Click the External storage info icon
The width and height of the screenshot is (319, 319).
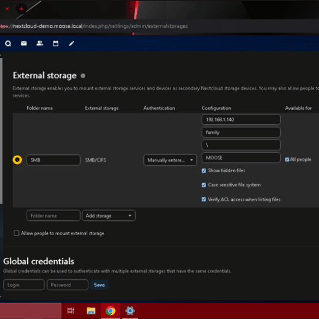83,76
